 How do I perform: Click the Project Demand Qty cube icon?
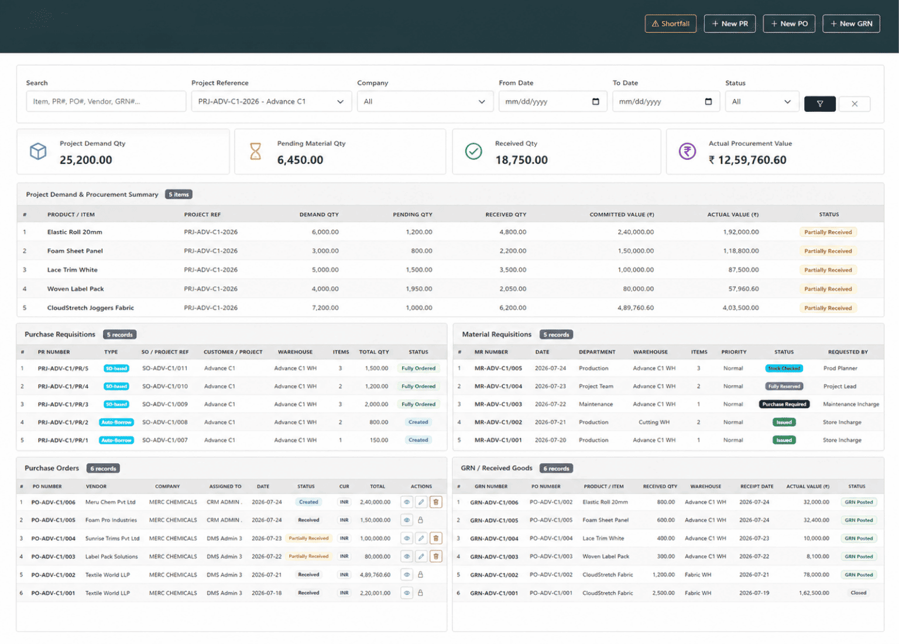click(x=38, y=152)
